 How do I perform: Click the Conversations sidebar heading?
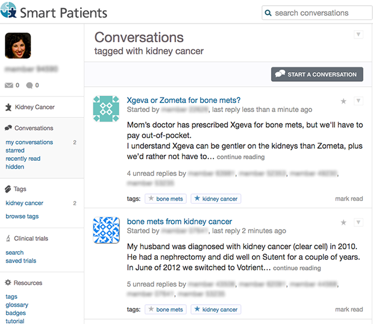click(x=34, y=128)
